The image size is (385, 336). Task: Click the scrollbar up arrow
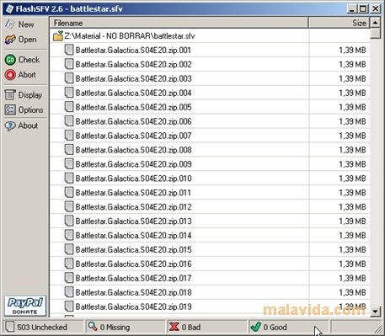coord(375,22)
